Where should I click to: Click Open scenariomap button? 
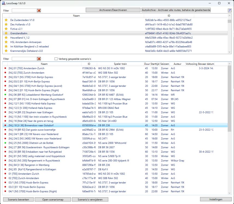pos(53,199)
